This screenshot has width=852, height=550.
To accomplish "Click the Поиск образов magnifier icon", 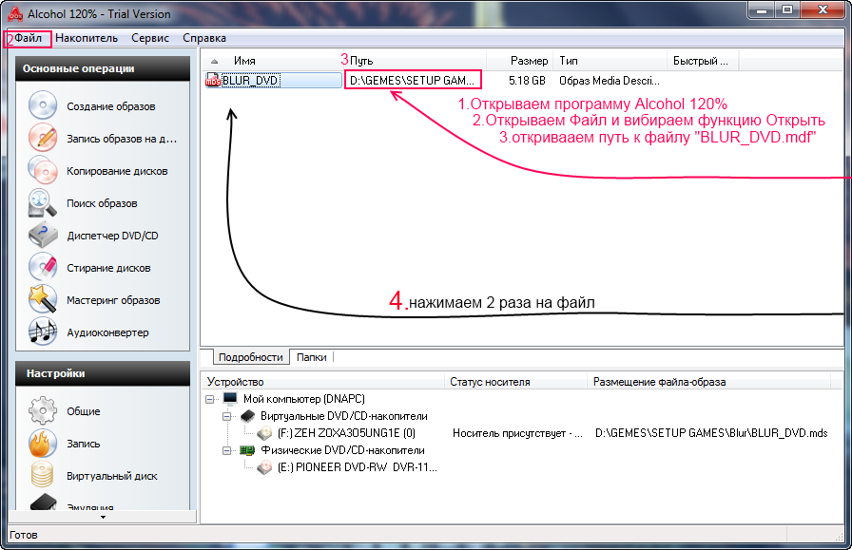I will coord(43,202).
